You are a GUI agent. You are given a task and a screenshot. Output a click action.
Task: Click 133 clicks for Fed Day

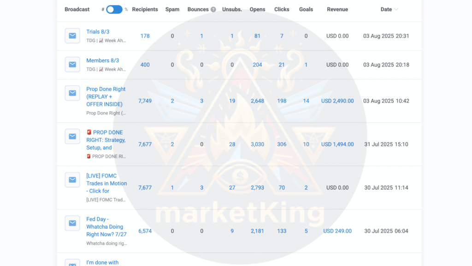coord(282,231)
